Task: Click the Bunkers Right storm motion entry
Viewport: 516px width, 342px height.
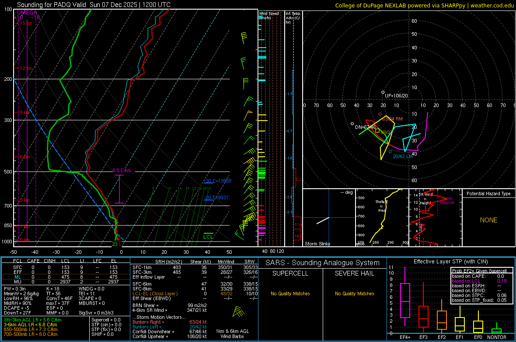Action: coord(170,322)
